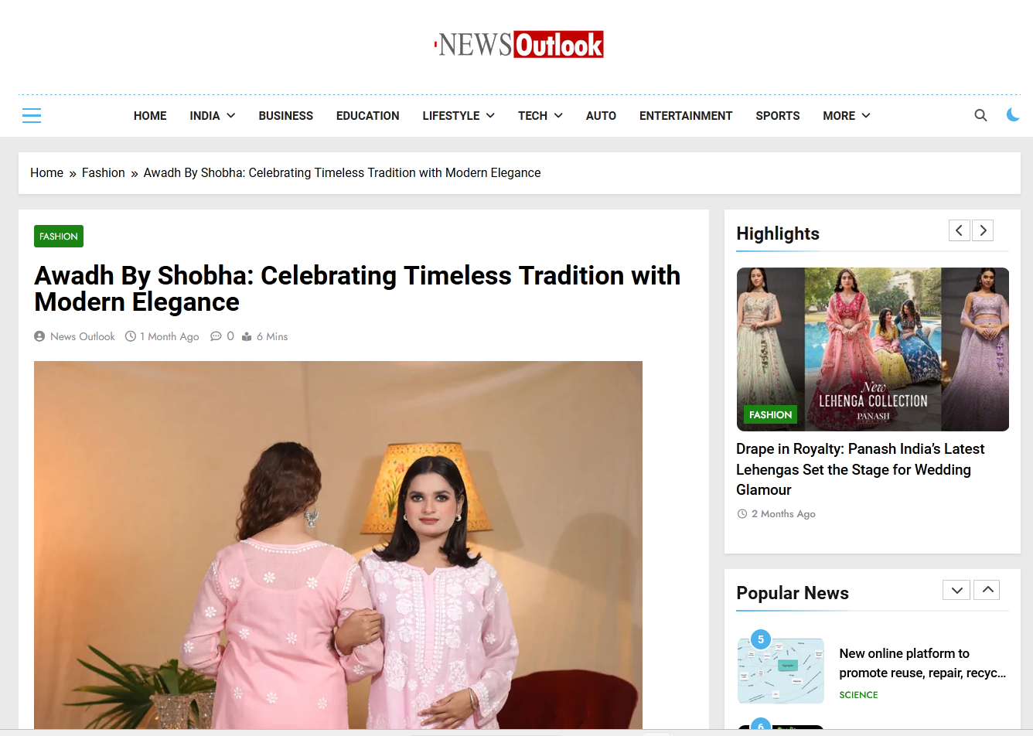Go to the BUSINESS menu item
Screen dimensions: 1033x736
click(285, 115)
